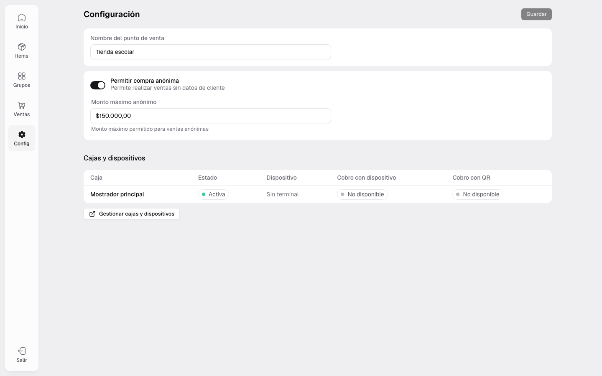Click the Salir logout icon
The height and width of the screenshot is (376, 602).
(22, 351)
